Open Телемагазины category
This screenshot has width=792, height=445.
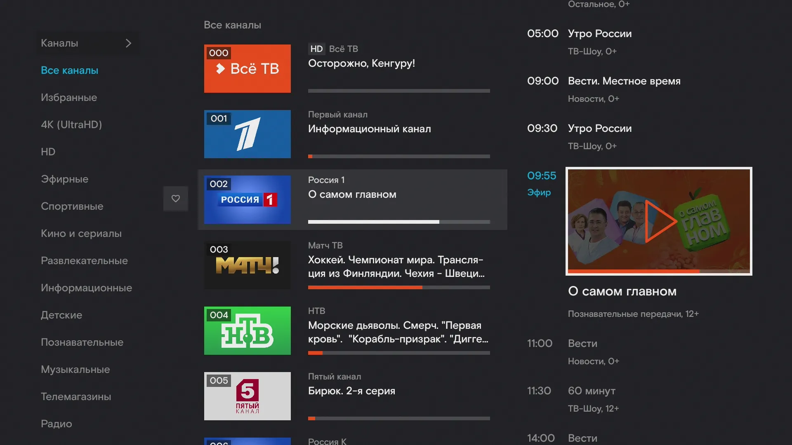[76, 397]
